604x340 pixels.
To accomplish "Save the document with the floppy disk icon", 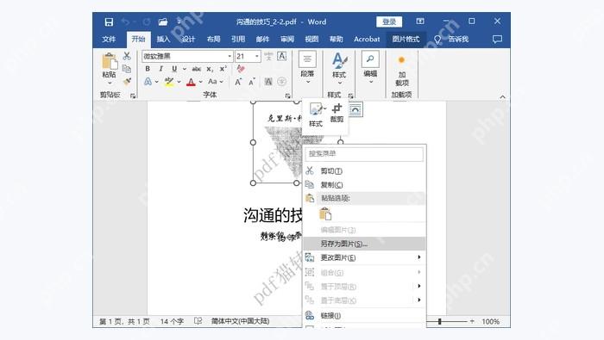I will click(109, 22).
